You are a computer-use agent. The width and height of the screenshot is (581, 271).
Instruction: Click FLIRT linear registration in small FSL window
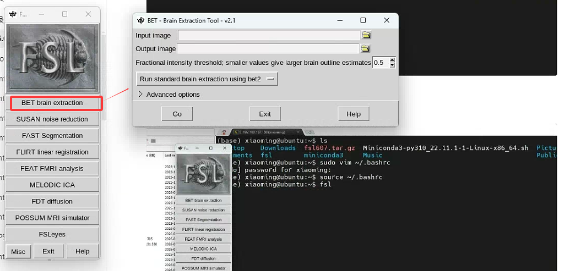click(203, 229)
